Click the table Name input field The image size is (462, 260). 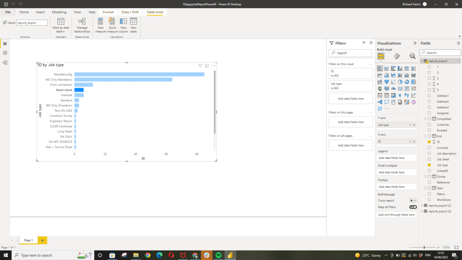(32, 22)
